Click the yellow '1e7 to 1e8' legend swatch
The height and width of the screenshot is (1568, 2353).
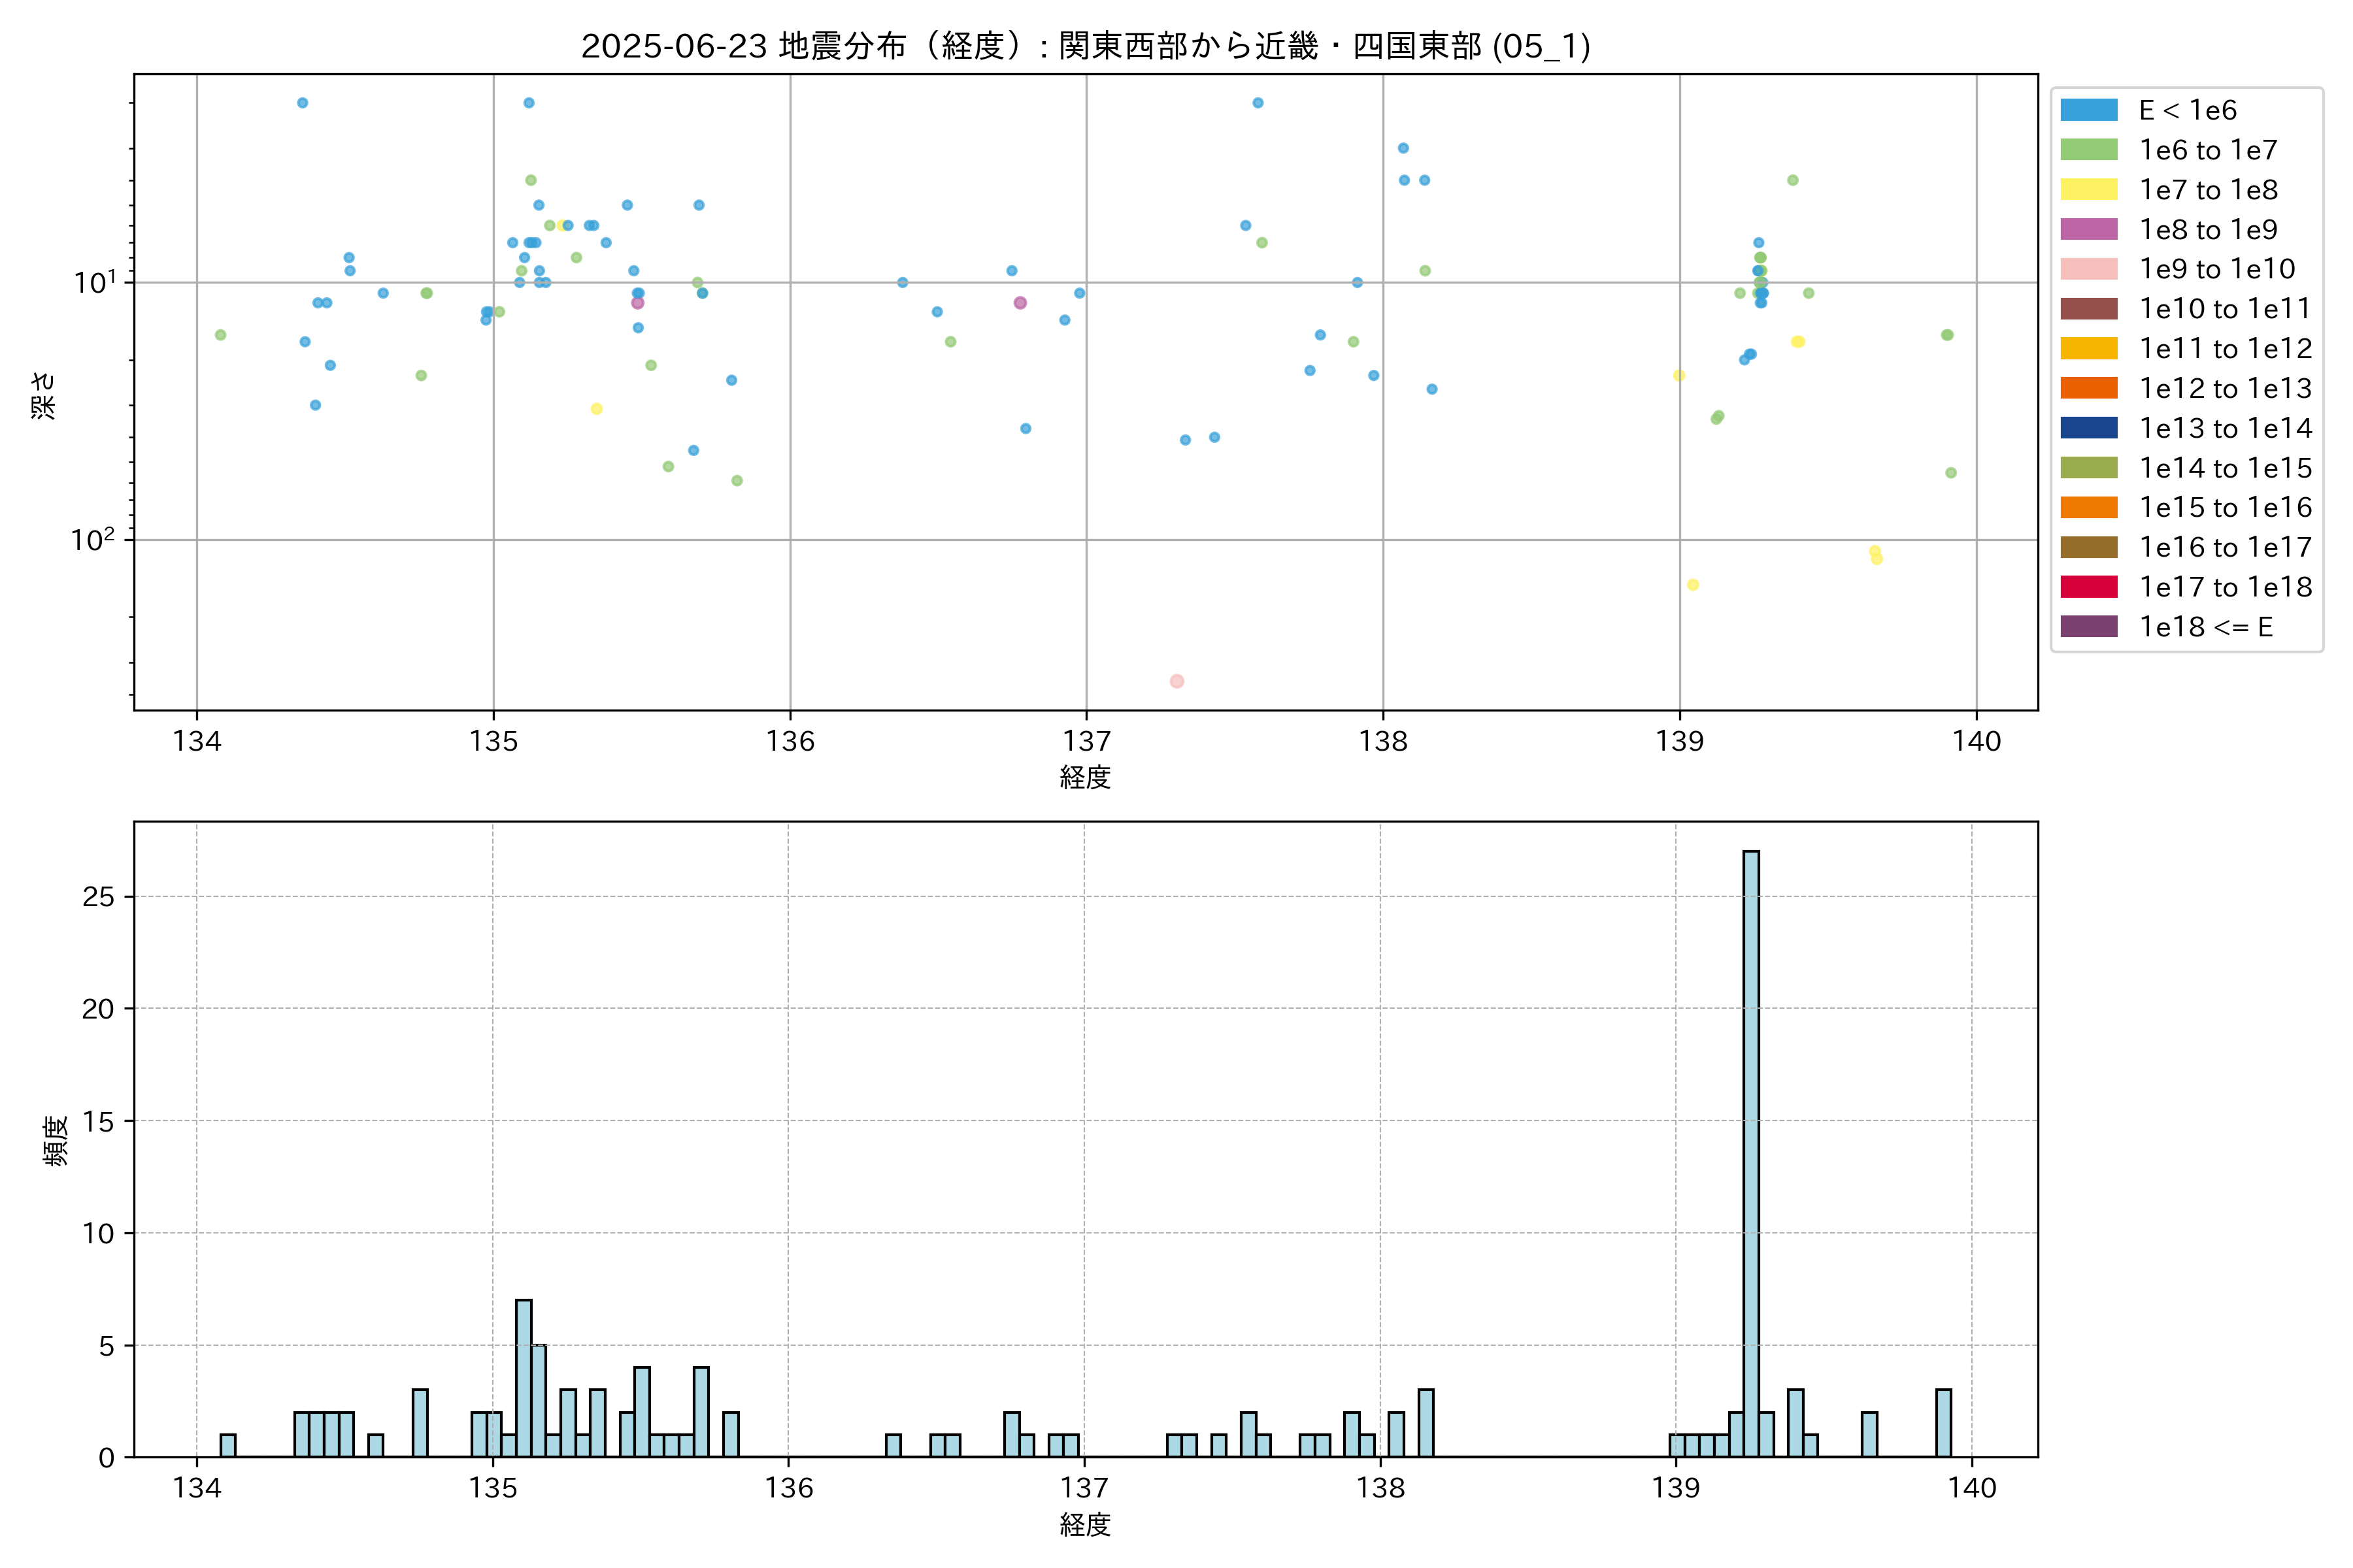point(2089,190)
